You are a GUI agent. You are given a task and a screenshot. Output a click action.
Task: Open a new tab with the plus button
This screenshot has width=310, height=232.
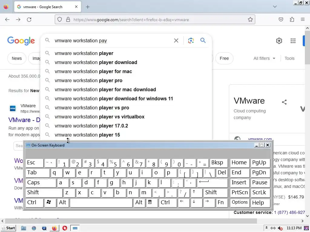click(87, 7)
